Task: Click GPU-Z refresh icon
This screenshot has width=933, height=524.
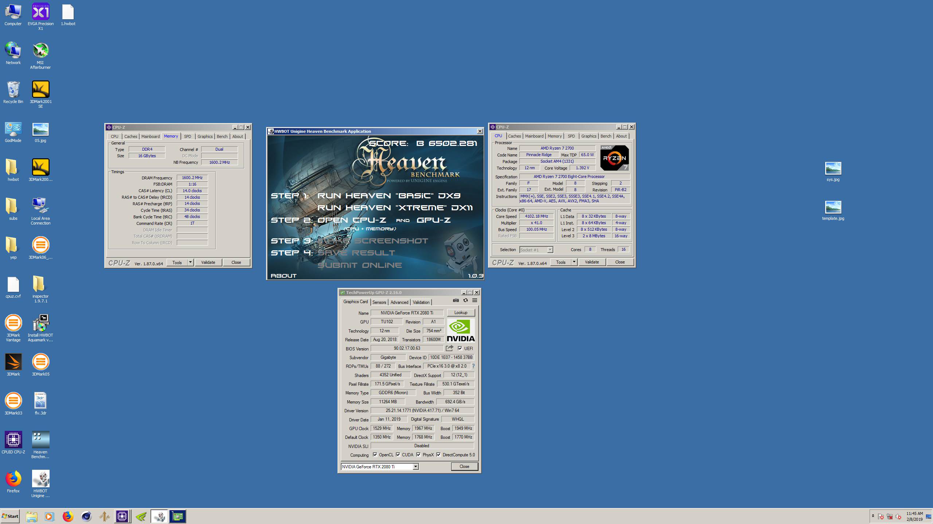Action: [x=465, y=300]
